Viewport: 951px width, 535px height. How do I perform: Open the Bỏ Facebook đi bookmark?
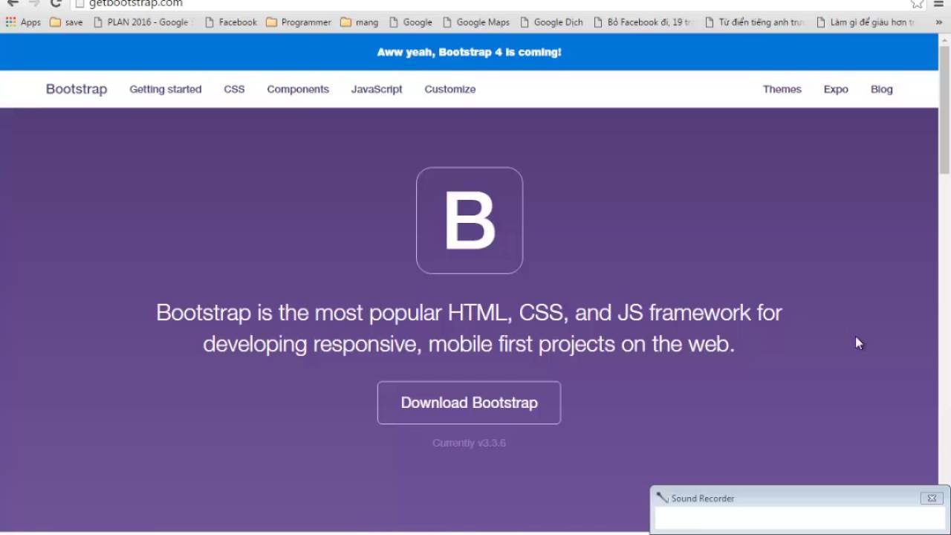click(x=643, y=22)
